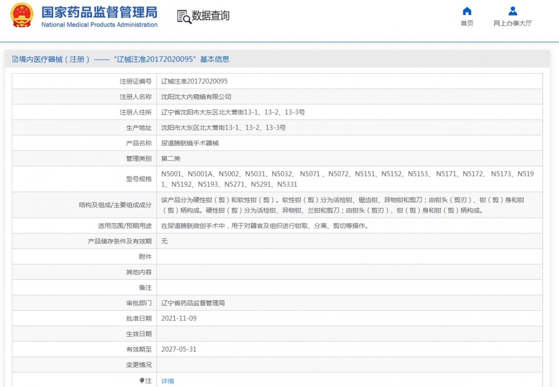The height and width of the screenshot is (387, 559).
Task: Click the 无 storage condition value
Action: [x=164, y=241]
